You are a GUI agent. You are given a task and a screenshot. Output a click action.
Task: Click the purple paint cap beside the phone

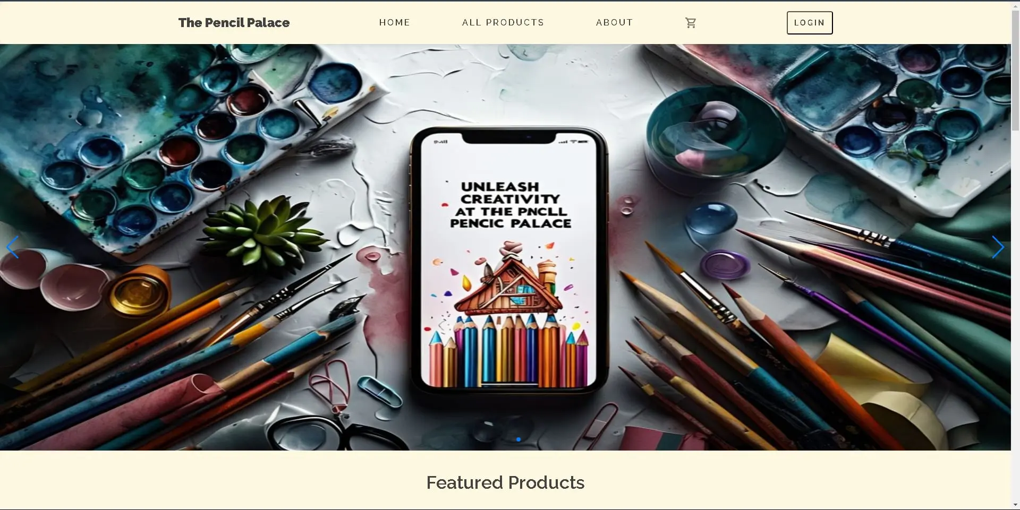[x=725, y=264]
